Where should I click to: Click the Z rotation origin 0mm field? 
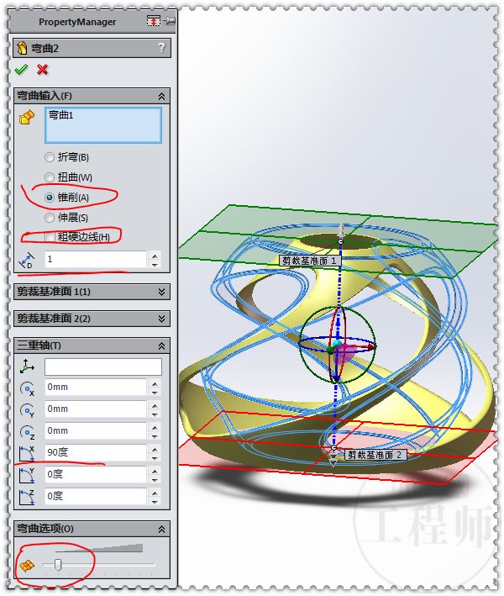(x=95, y=431)
